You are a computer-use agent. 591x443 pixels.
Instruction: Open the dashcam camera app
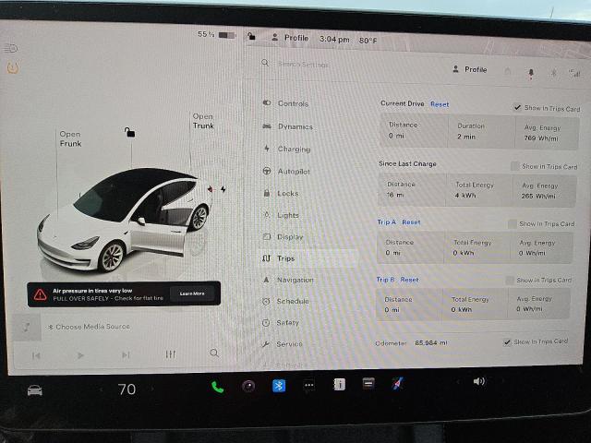[248, 386]
